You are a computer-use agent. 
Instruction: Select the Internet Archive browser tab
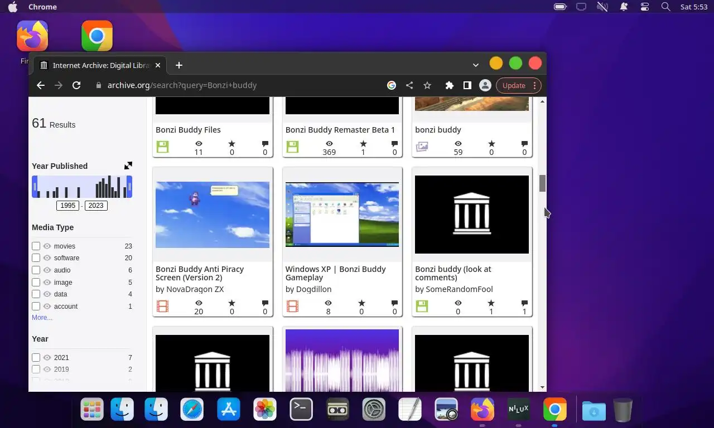[99, 65]
